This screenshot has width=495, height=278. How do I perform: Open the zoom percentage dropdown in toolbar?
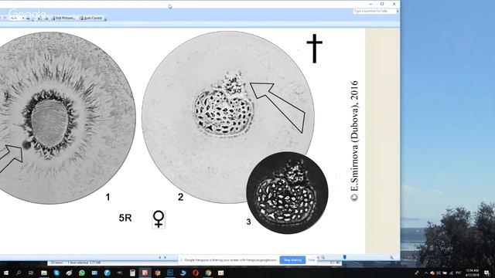point(23,18)
